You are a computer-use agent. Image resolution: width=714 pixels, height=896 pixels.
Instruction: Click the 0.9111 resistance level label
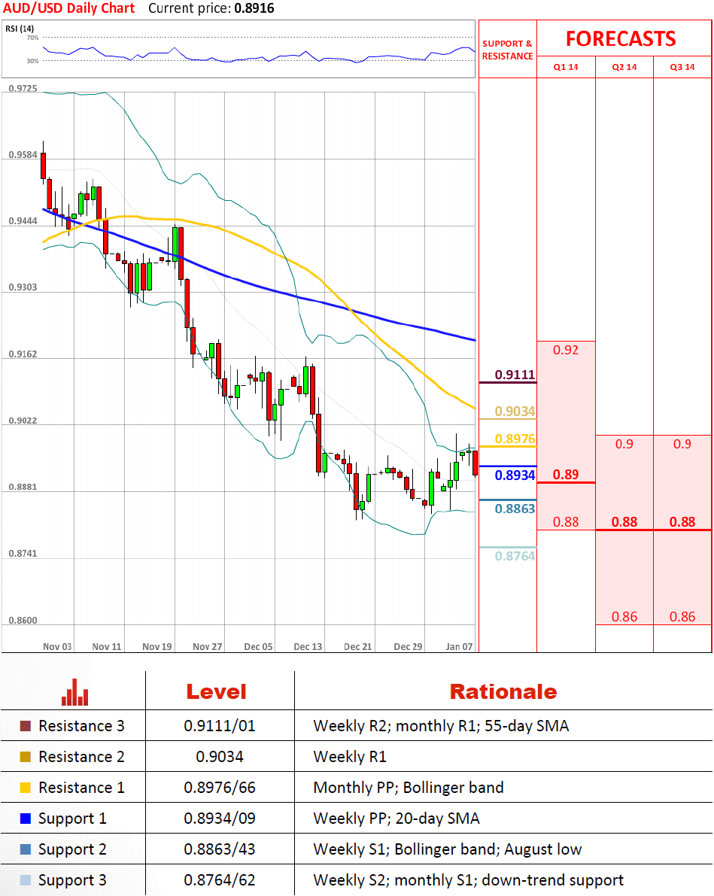tap(515, 375)
